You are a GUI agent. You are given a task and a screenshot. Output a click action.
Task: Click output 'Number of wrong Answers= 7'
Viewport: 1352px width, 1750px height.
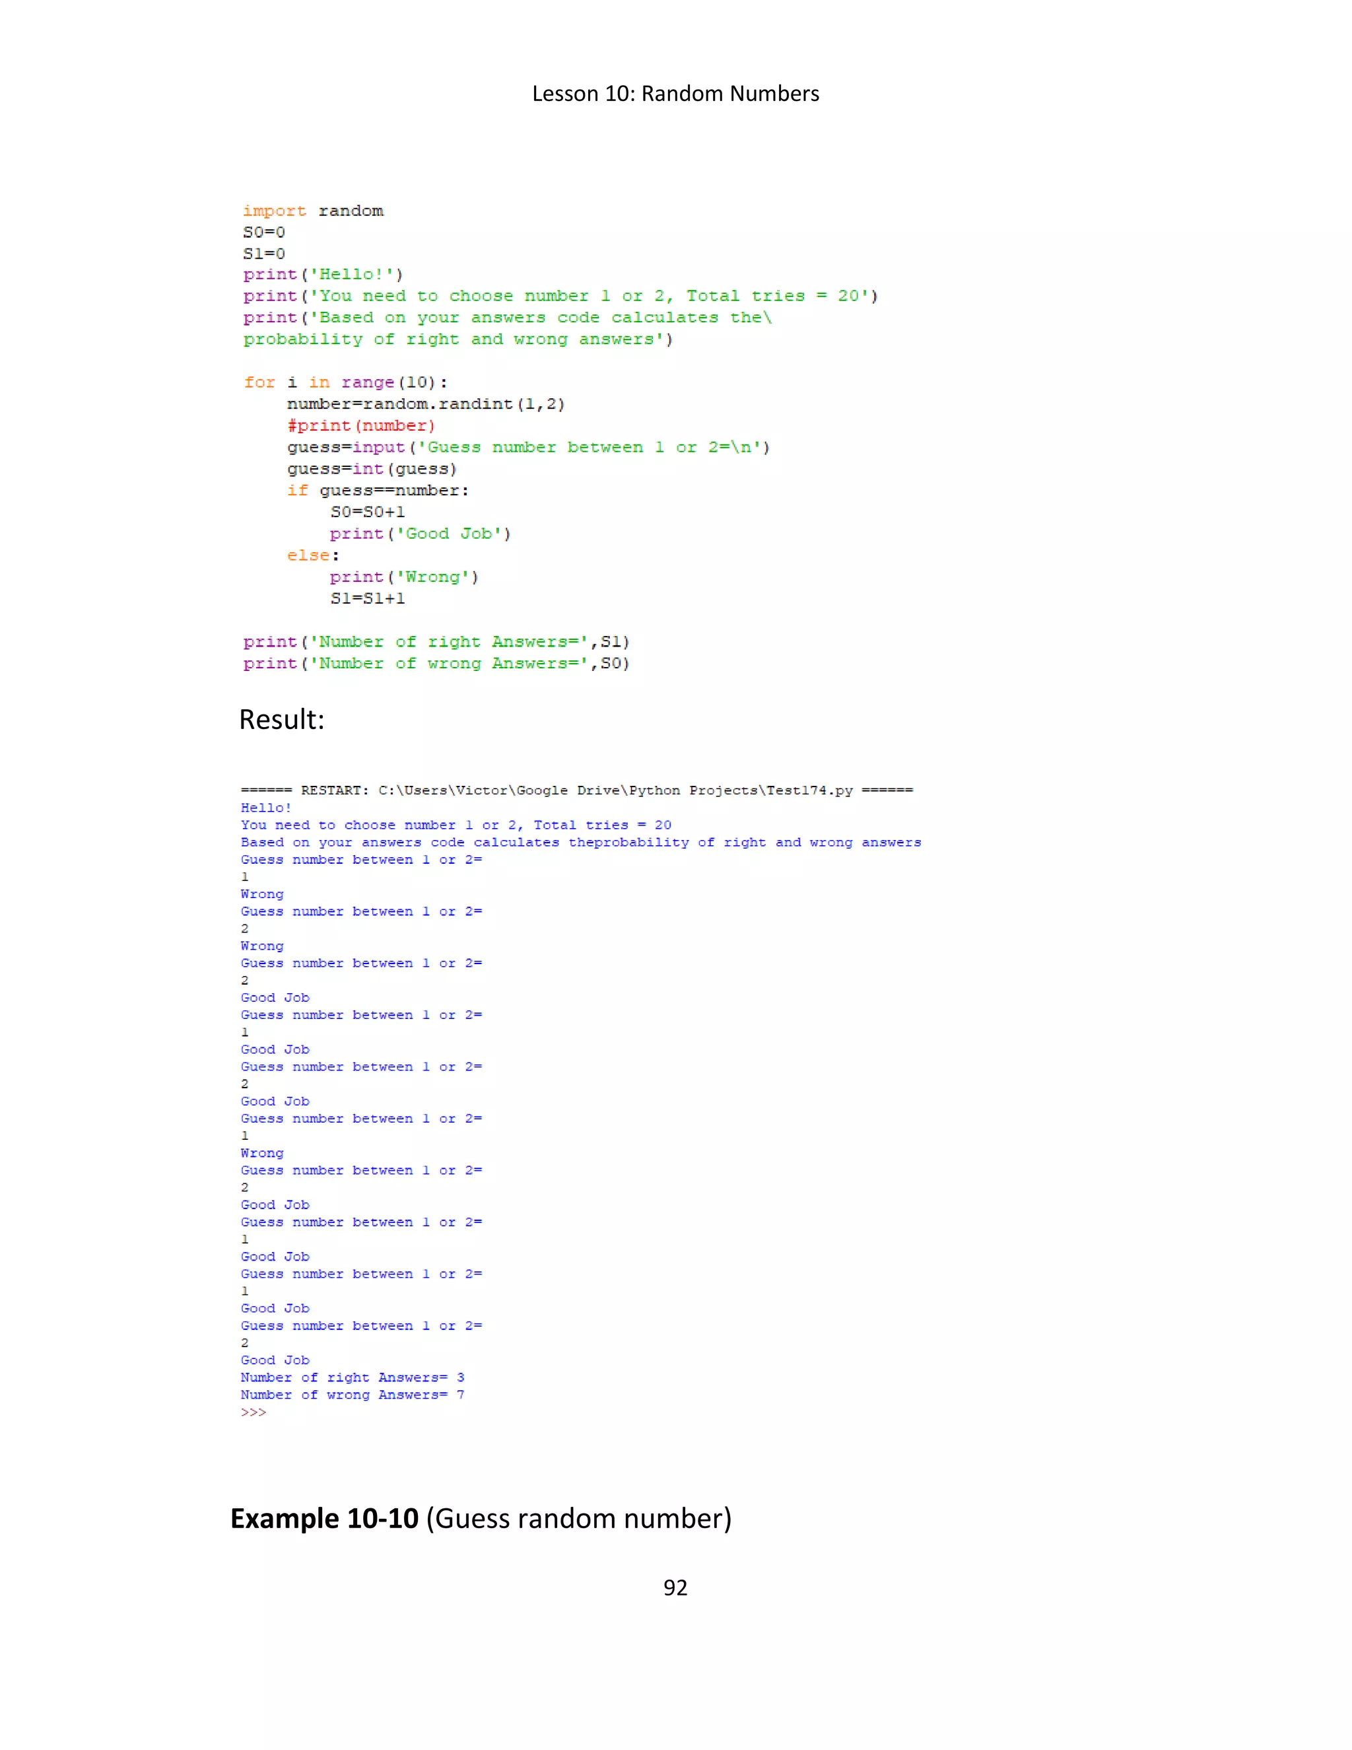coord(353,1395)
